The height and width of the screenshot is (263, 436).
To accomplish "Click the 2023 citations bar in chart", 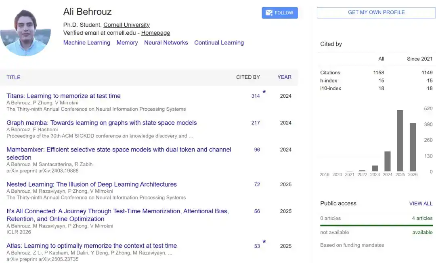I will (x=375, y=168).
